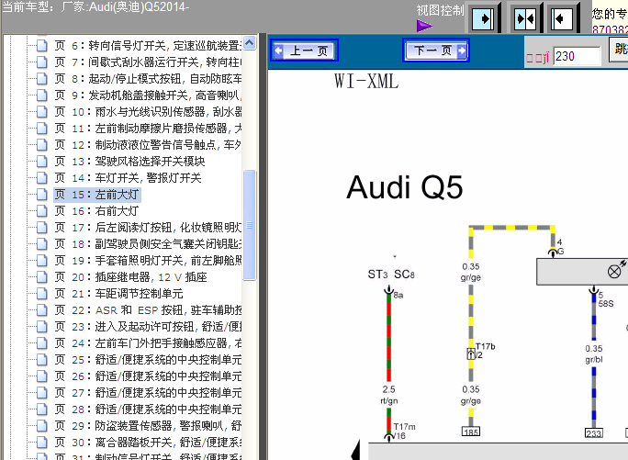Open page 19 手套箱照明灯开关 item
The height and width of the screenshot is (460, 628).
148,261
